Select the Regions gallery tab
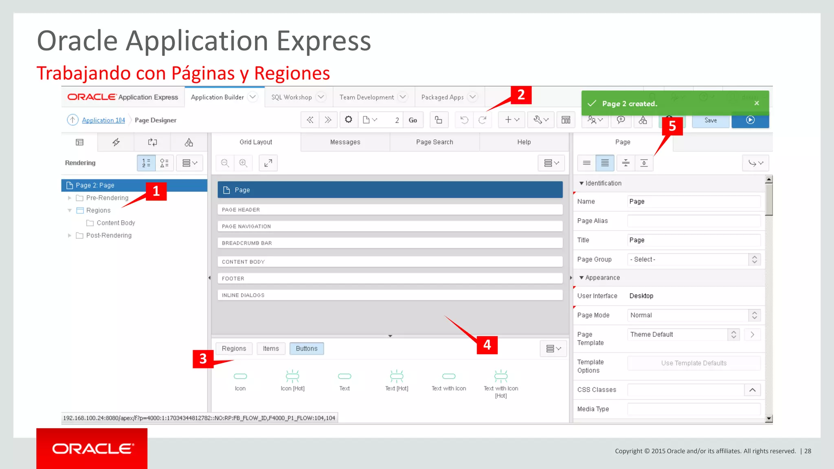Viewport: 834px width, 469px height. [234, 348]
